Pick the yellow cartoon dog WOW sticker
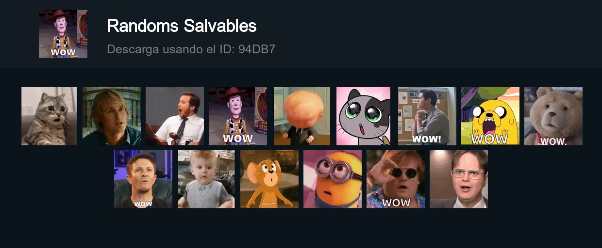This screenshot has height=248, width=602. (x=490, y=116)
